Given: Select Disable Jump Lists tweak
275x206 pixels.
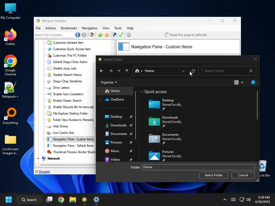Looking at the screenshot, I should 65,68.
